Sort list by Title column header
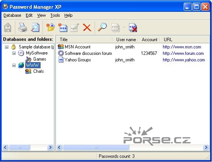Image resolution: width=212 pixels, height=162 pixels. pos(84,40)
